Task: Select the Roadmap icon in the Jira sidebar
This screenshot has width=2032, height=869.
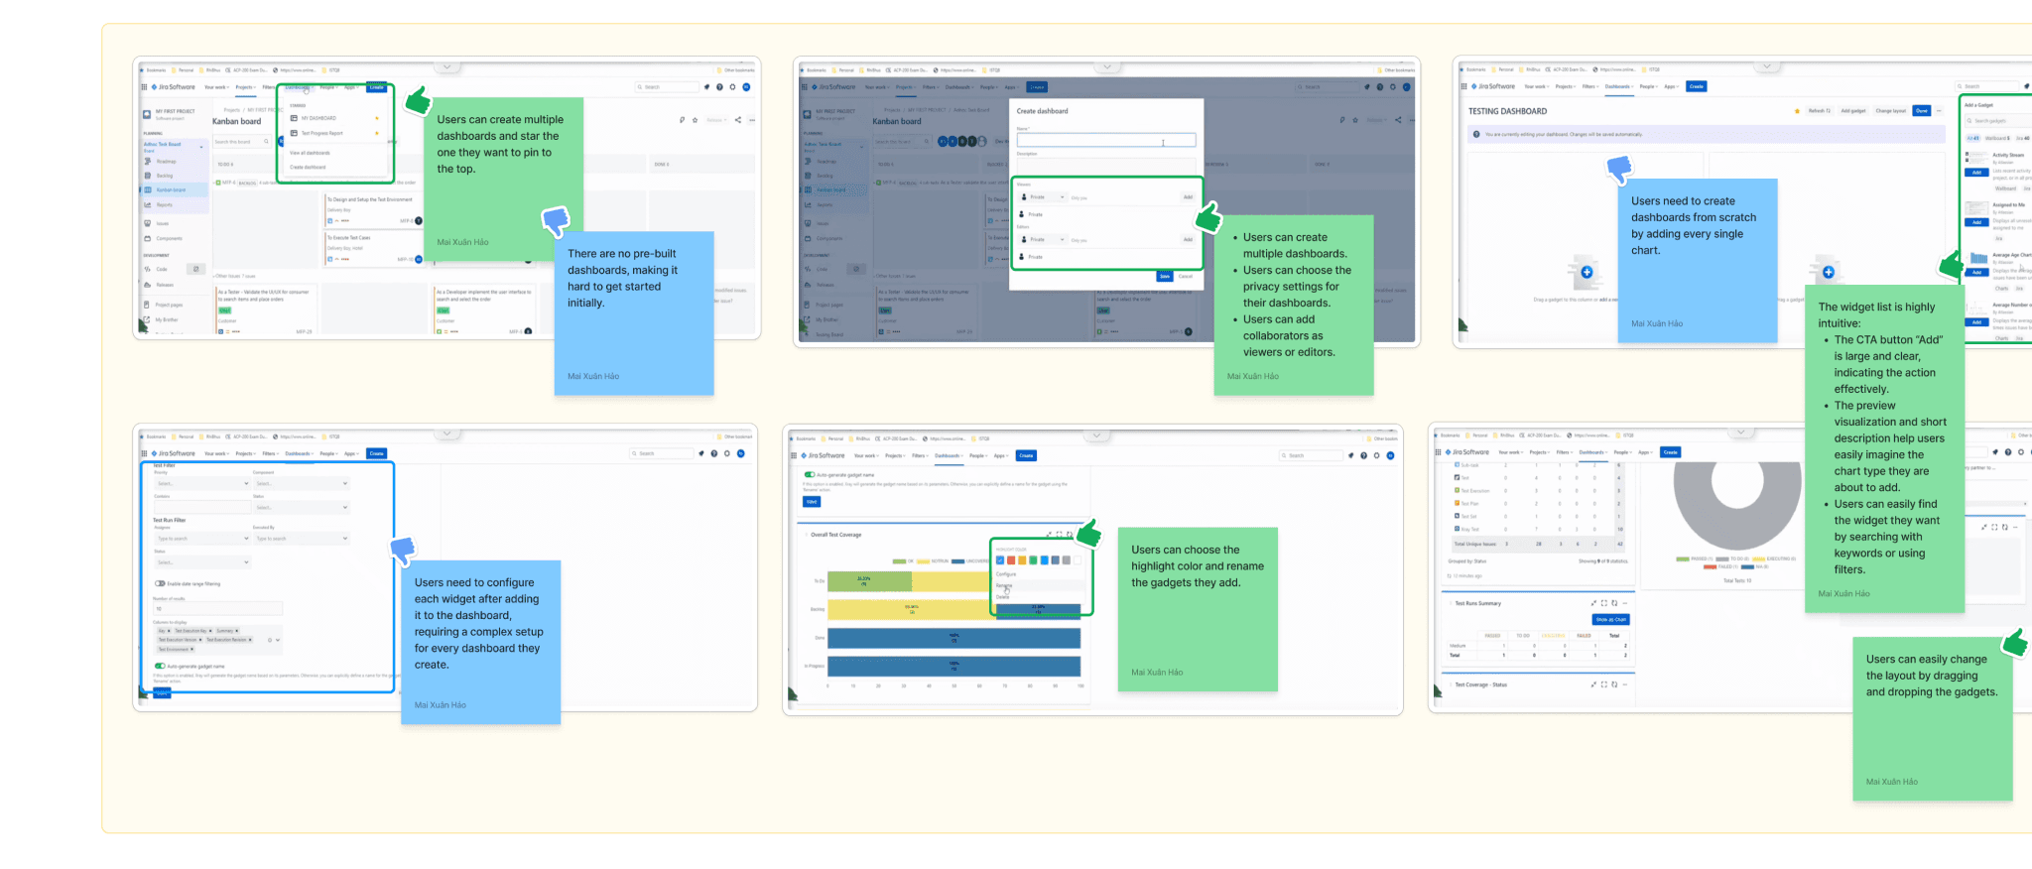Action: pos(148,161)
